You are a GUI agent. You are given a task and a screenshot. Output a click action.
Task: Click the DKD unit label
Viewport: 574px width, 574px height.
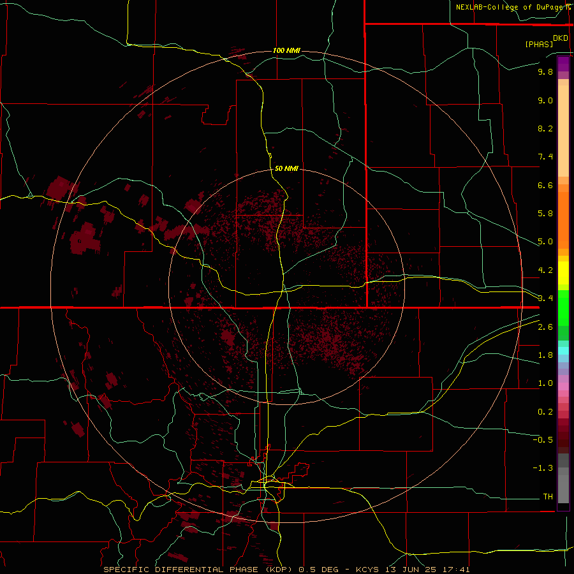coord(561,38)
